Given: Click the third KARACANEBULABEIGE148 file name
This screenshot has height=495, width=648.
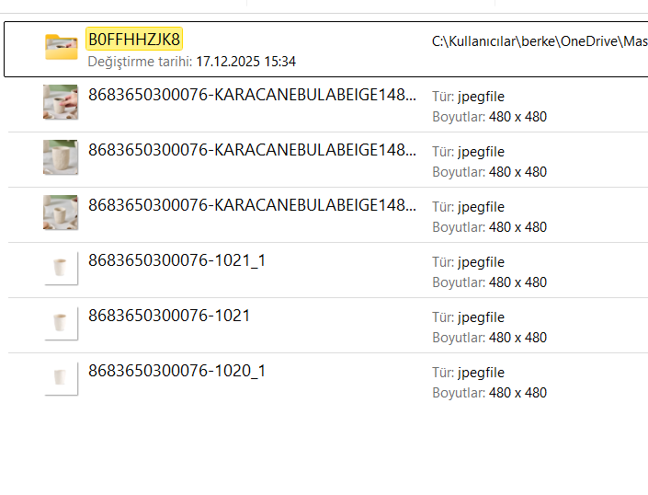Looking at the screenshot, I should [252, 205].
